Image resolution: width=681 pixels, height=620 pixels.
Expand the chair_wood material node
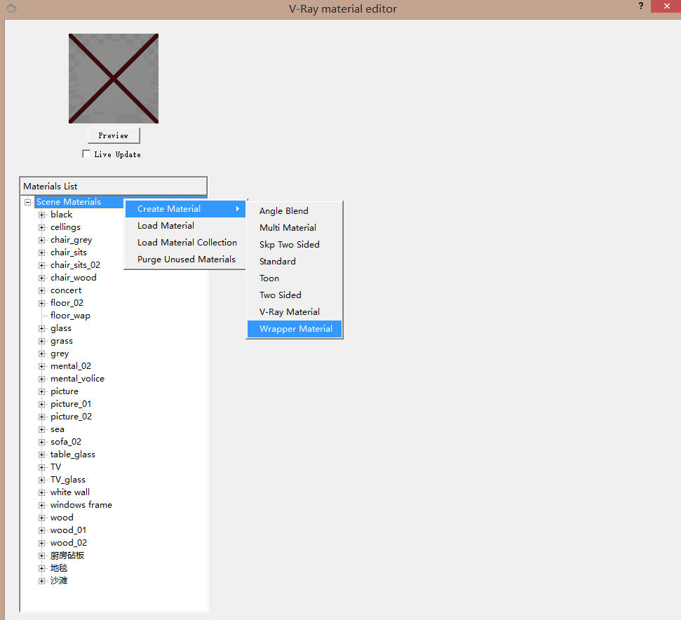(41, 278)
